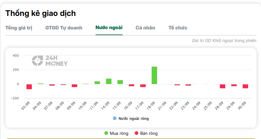
Task: Select the red bar for 09/09
Action: (74, 86)
